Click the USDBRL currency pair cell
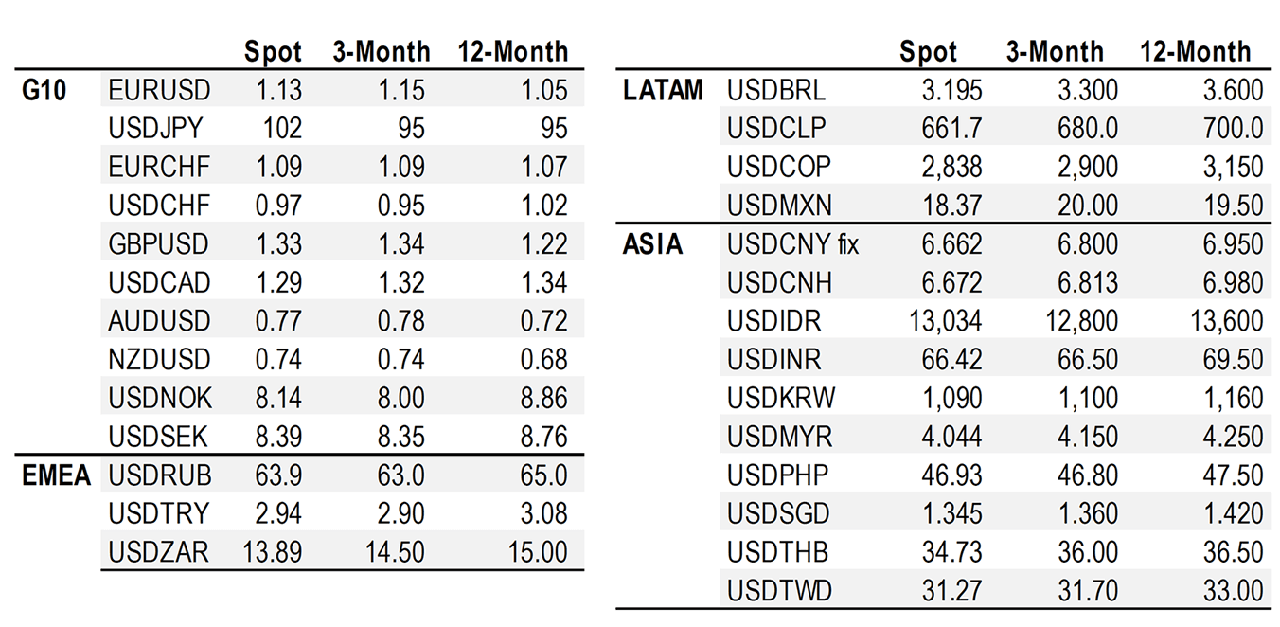 pos(775,90)
